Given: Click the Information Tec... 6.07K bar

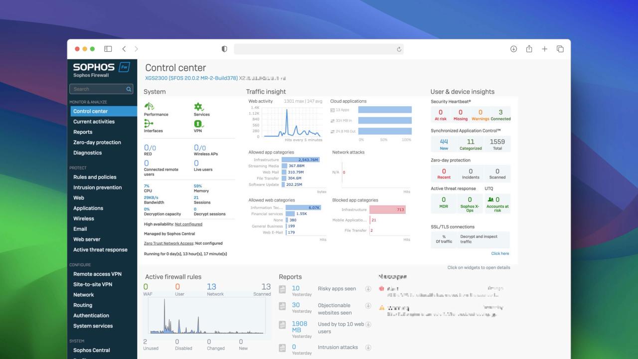Looking at the screenshot, I should tap(304, 207).
